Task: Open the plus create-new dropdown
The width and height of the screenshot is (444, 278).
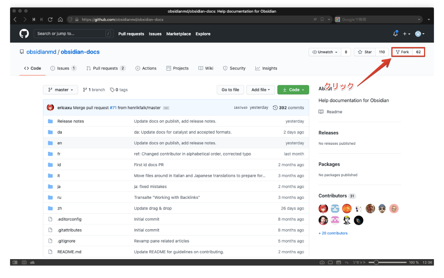Action: pos(407,34)
